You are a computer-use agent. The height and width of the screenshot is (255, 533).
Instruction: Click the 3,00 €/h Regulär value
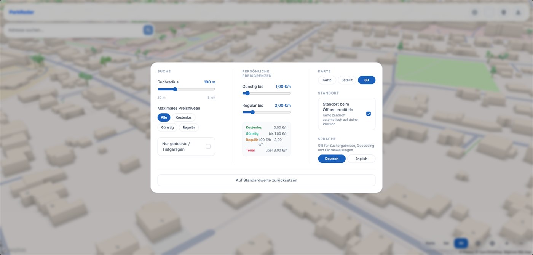click(283, 106)
